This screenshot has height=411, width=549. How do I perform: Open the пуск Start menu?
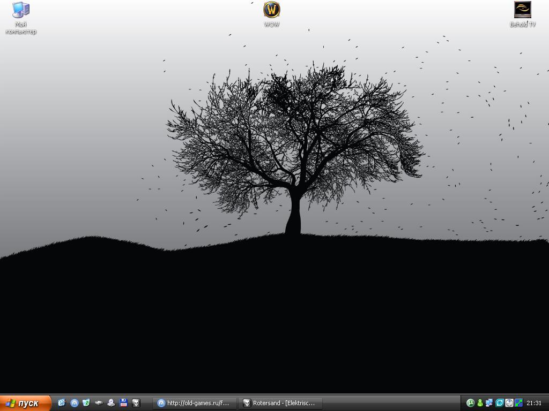coord(25,403)
